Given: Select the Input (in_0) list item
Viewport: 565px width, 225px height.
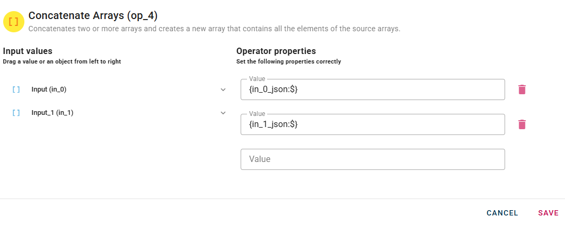Looking at the screenshot, I should tap(49, 89).
